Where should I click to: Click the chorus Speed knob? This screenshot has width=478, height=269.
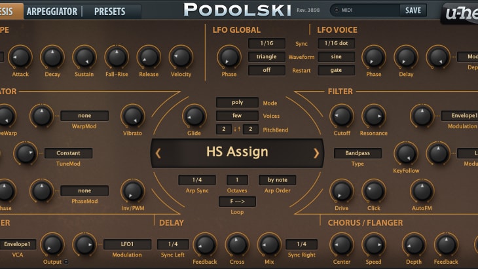(x=374, y=245)
